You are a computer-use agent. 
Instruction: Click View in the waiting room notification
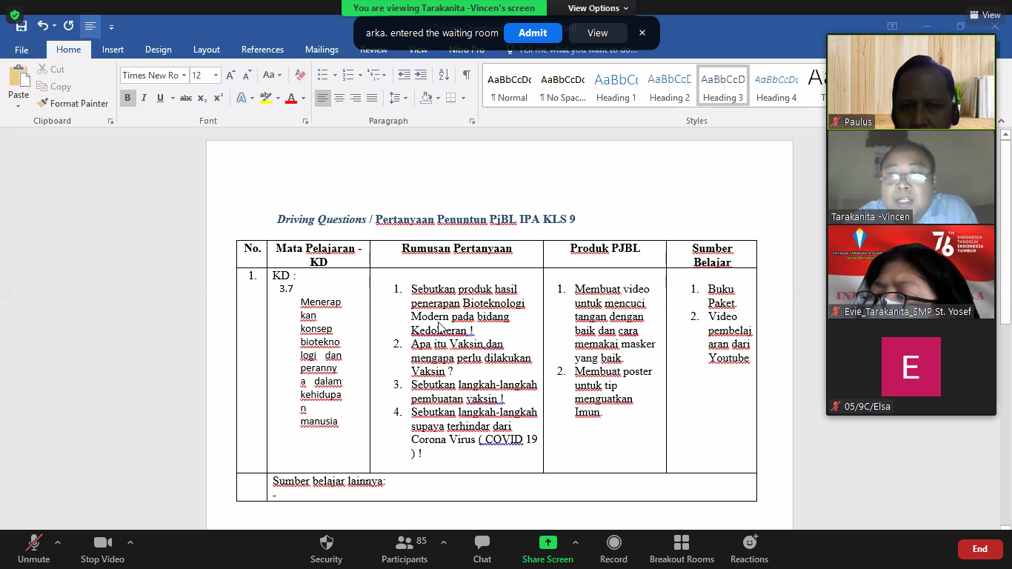[598, 33]
